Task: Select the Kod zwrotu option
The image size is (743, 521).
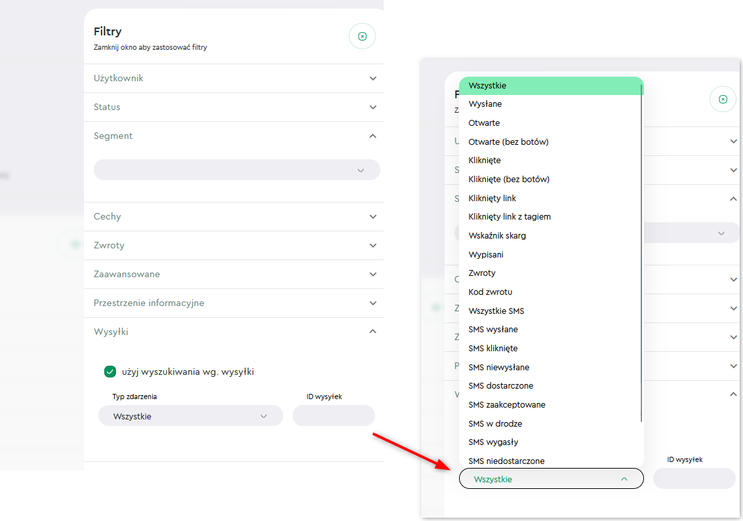Action: pyautogui.click(x=550, y=292)
